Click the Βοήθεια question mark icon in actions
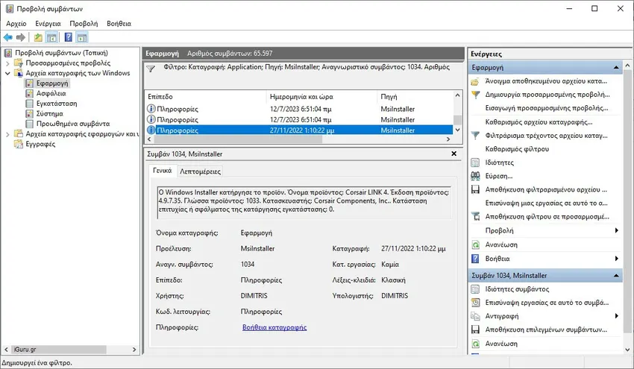Screen dimensions: 634x369 (x=476, y=258)
